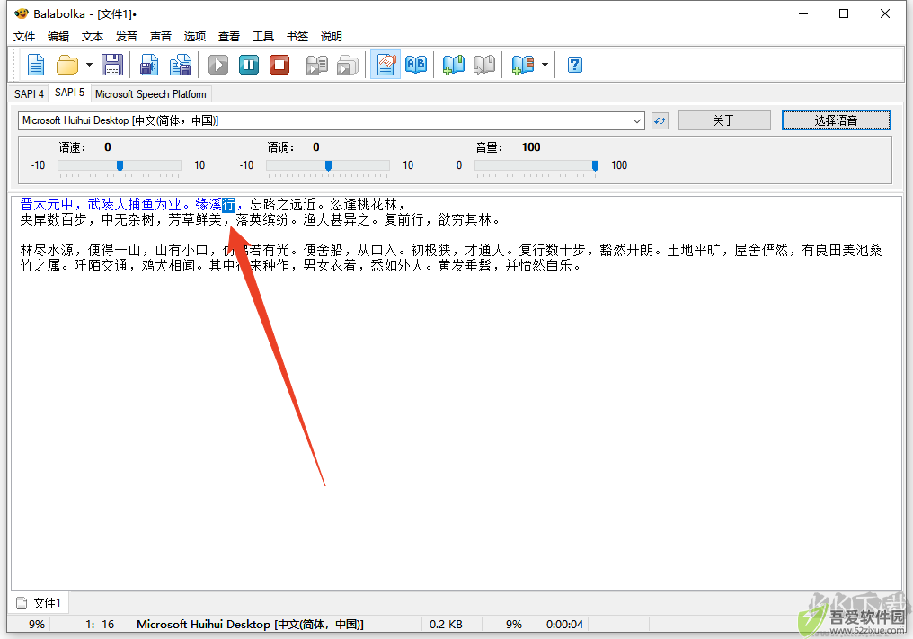Toggle the spell check icon
Screen dimensions: 913x639
[x=386, y=65]
